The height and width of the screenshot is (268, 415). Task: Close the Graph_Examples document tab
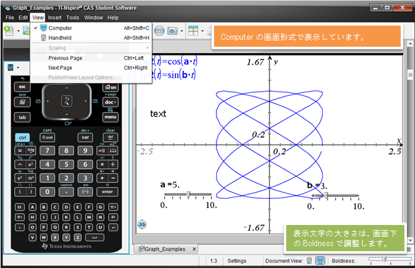click(194, 249)
